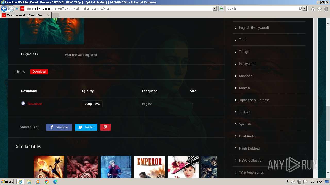This screenshot has width=330, height=185.
Task: Open Japanese & Chinese category
Action: [x=254, y=100]
